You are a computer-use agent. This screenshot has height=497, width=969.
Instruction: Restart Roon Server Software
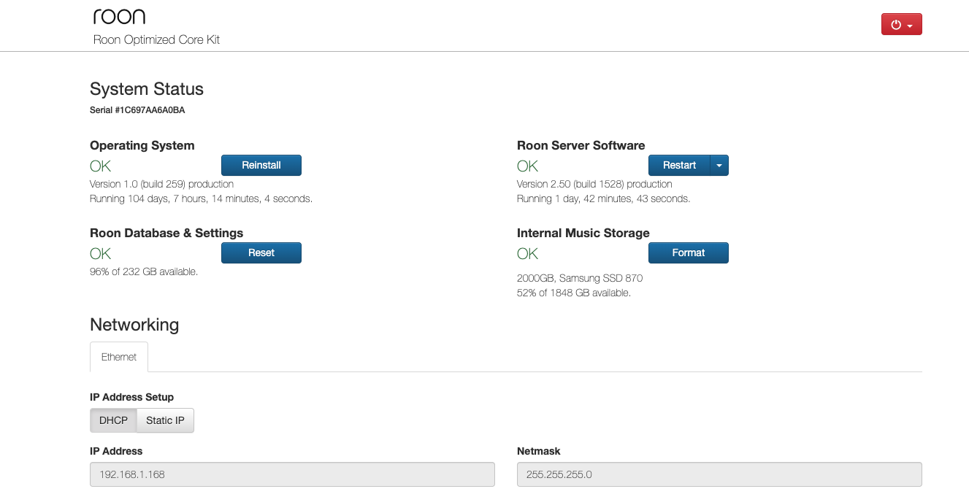[679, 165]
